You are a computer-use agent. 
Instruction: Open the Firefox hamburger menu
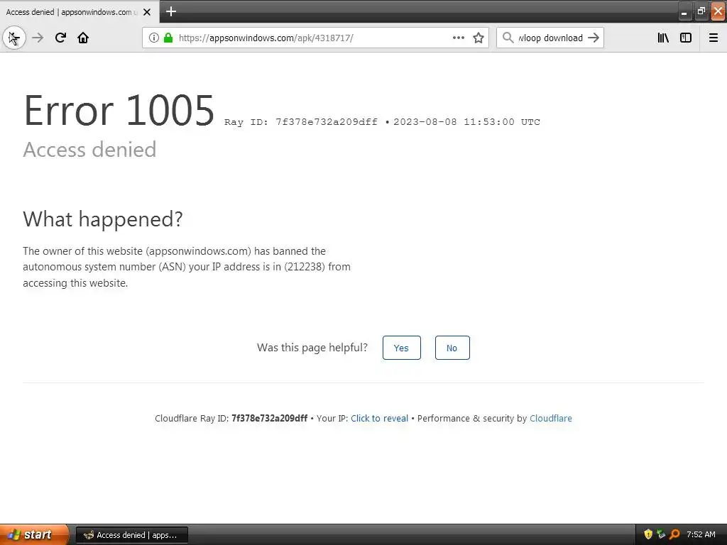pos(713,38)
